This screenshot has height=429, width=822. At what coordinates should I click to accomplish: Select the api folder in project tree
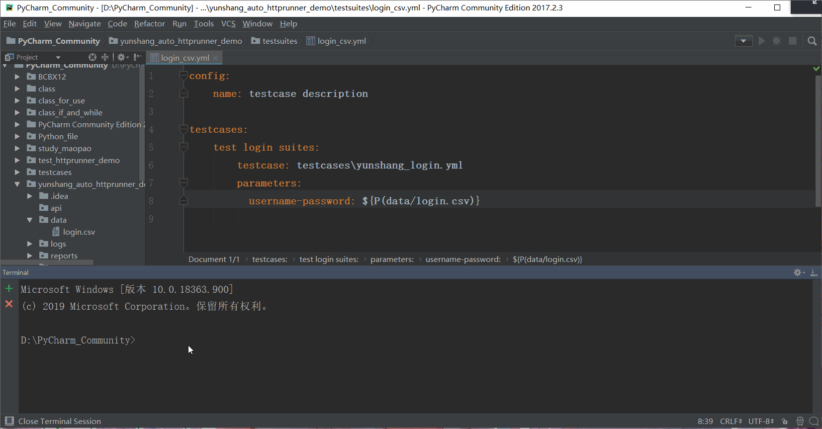[x=51, y=208]
